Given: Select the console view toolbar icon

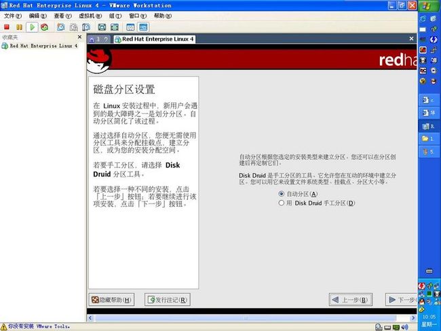Looking at the screenshot, I should (x=143, y=27).
